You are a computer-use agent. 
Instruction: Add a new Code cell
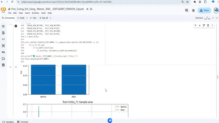coord(21,18)
